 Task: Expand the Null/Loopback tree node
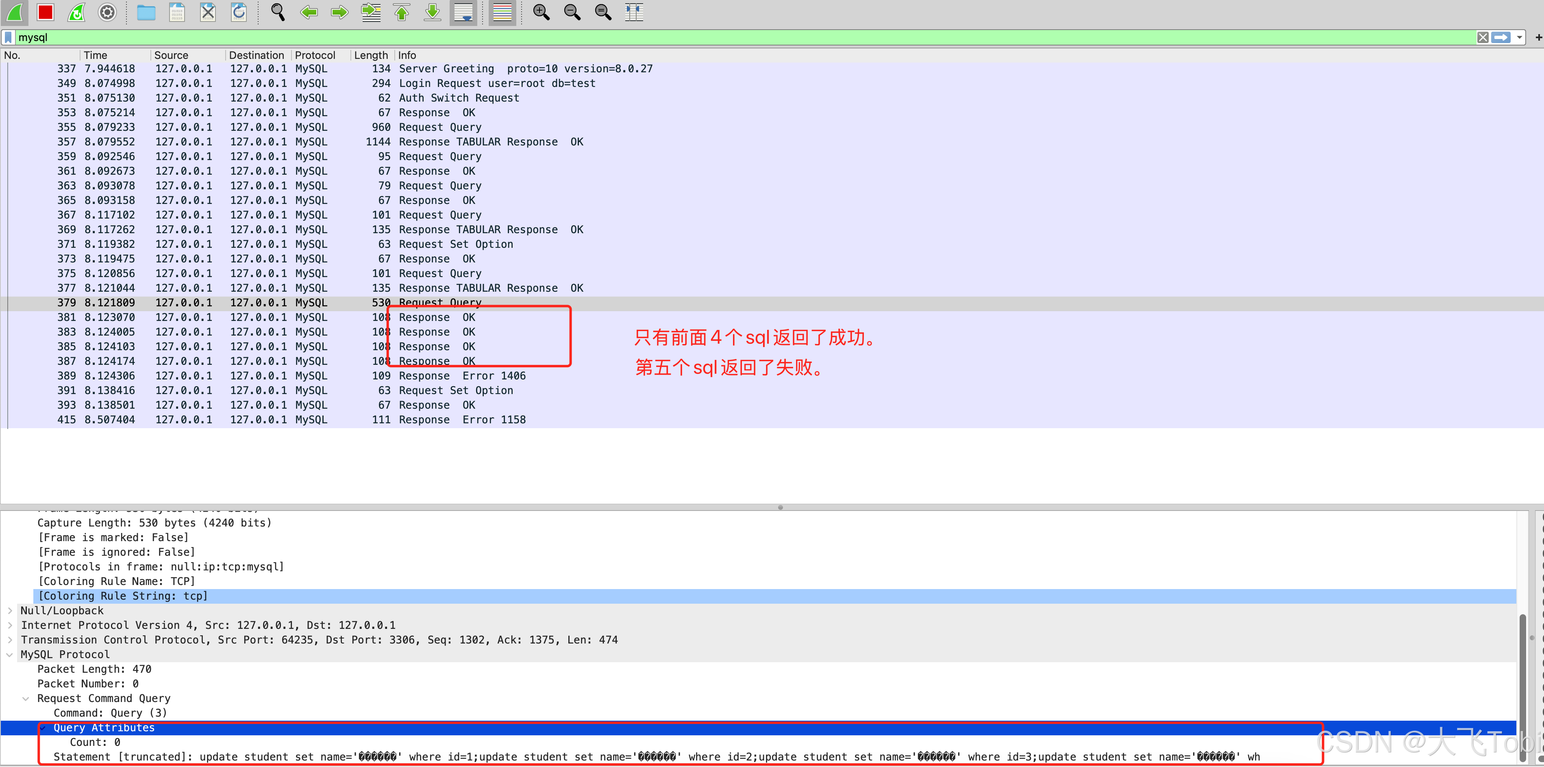[x=10, y=611]
